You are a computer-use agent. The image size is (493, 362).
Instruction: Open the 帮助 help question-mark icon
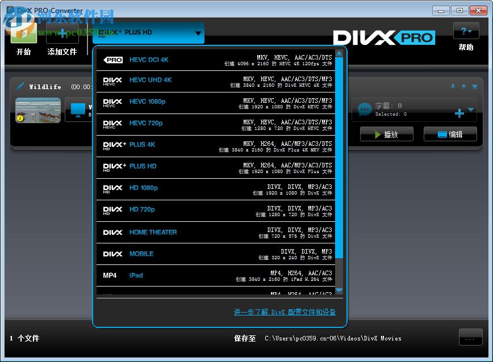[466, 31]
